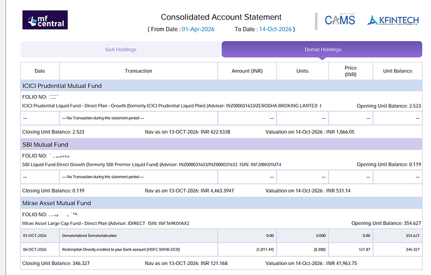Select the To Date 14-Oct-2026 value

[x=275, y=29]
